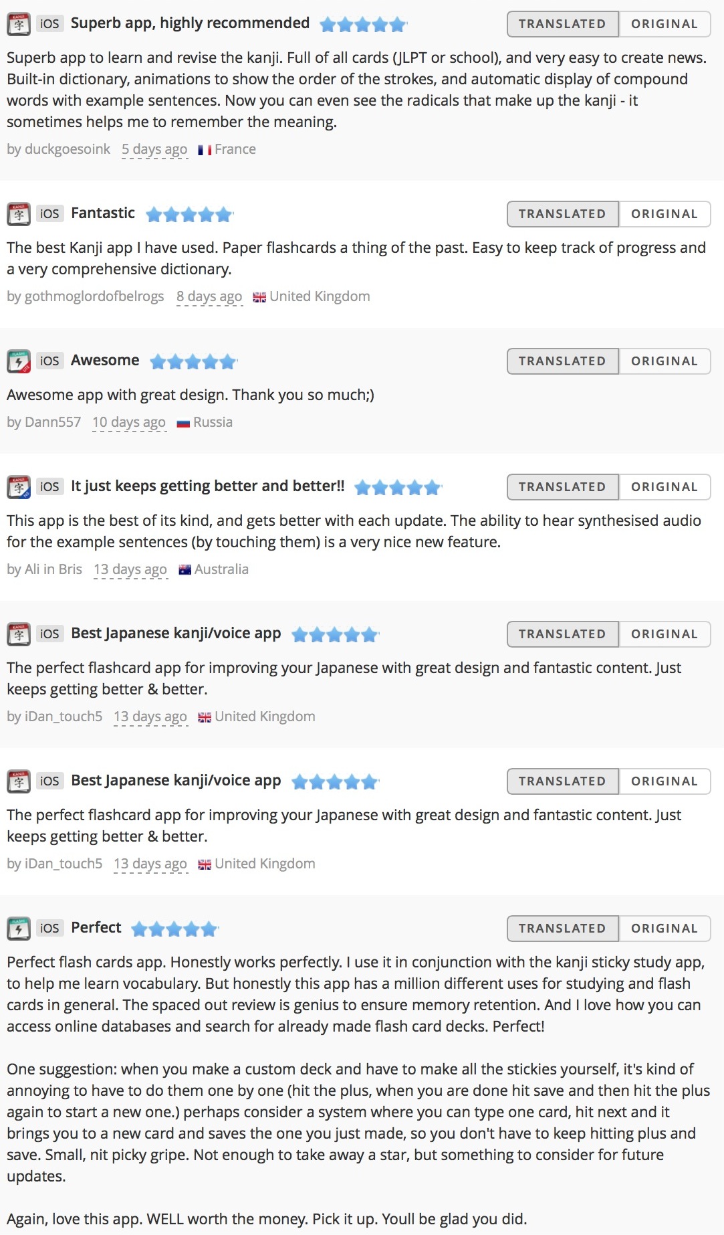The width and height of the screenshot is (724, 1235).
Task: Click the France flag icon
Action: (x=205, y=150)
